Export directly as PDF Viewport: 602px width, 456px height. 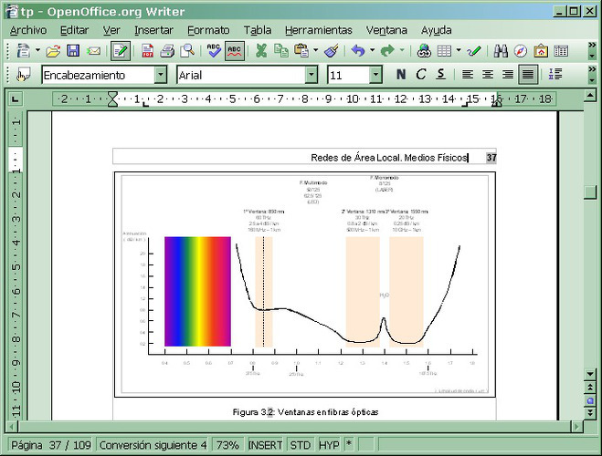click(147, 51)
